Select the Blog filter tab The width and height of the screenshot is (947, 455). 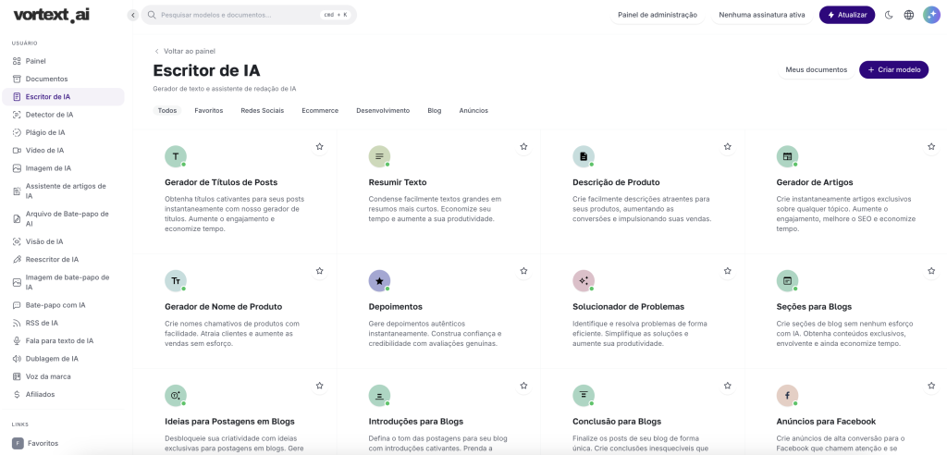[x=435, y=111]
